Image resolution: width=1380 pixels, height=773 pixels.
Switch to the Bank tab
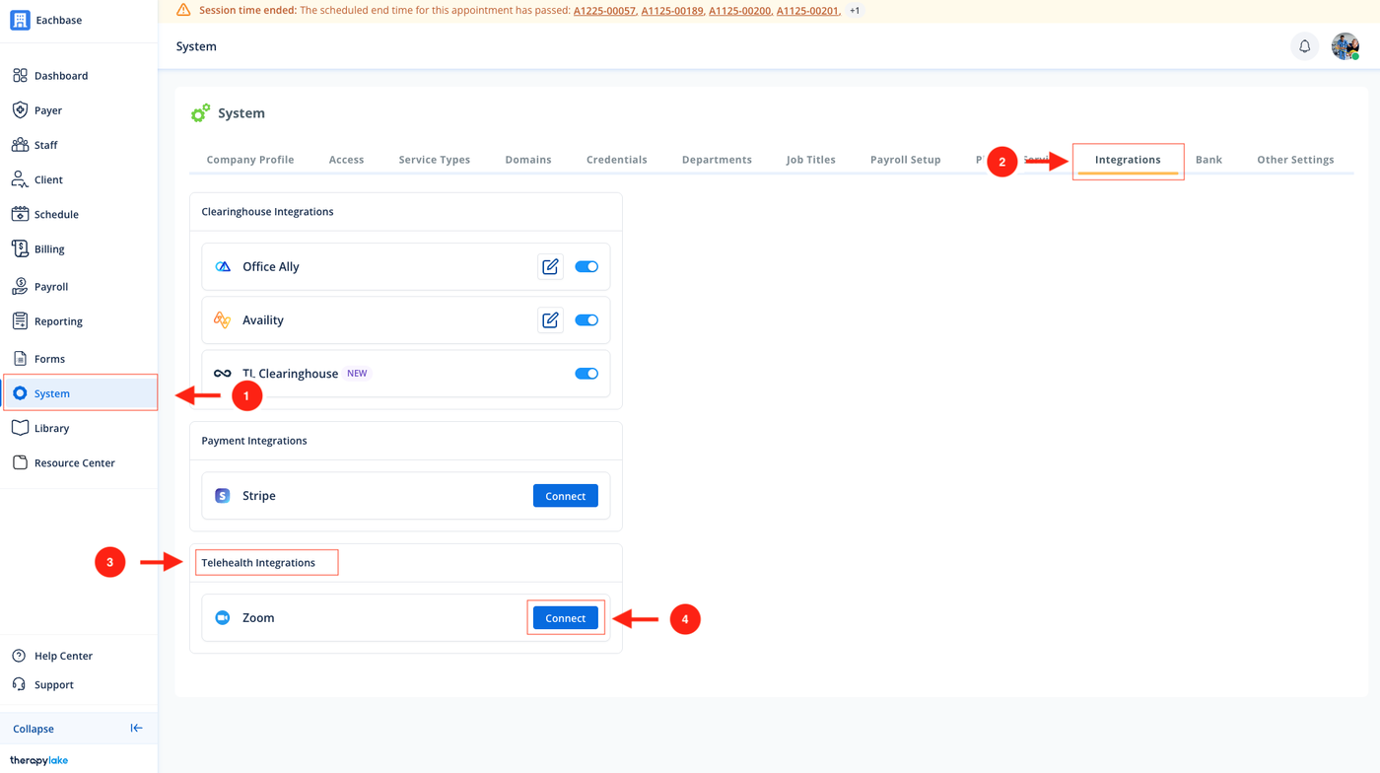click(x=1208, y=160)
